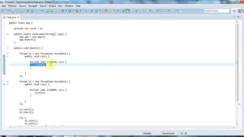Click the 17 : 29 cursor position status
Screen dimensions: 244x137
(184, 134)
